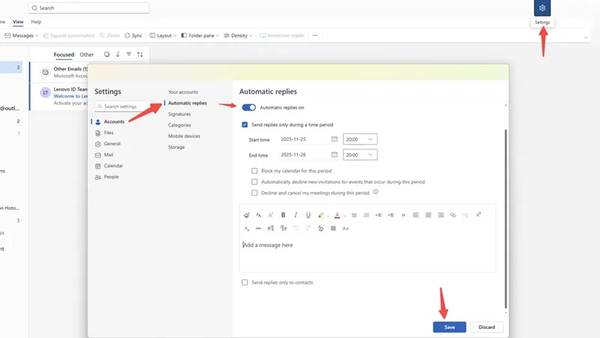Open the Calendar settings category
This screenshot has height=338, width=600.
pos(109,166)
